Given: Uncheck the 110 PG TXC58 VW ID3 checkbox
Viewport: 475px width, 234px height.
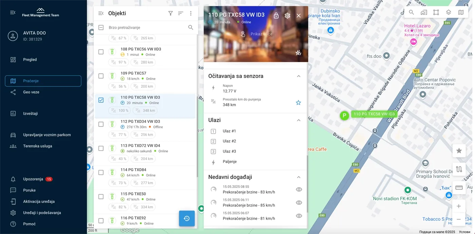Looking at the screenshot, I should tap(101, 100).
